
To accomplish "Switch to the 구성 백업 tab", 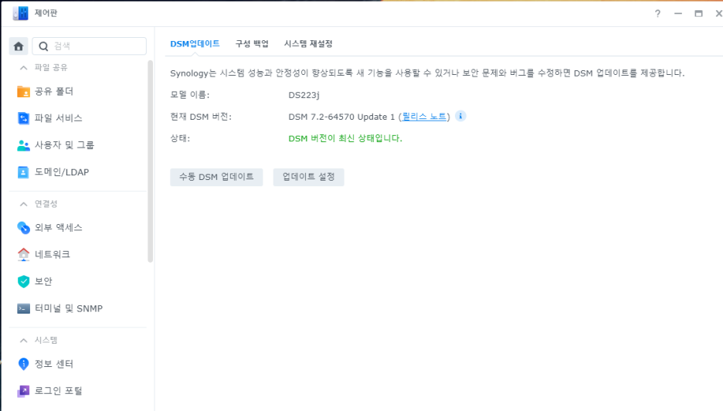I will click(x=252, y=44).
